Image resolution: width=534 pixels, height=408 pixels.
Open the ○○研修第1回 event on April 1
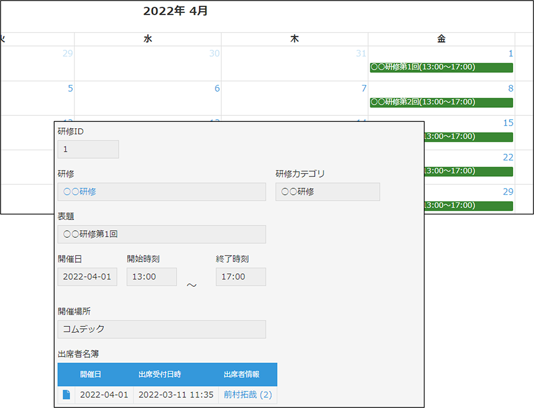(x=441, y=67)
